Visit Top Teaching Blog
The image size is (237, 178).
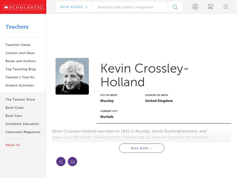click(x=20, y=69)
